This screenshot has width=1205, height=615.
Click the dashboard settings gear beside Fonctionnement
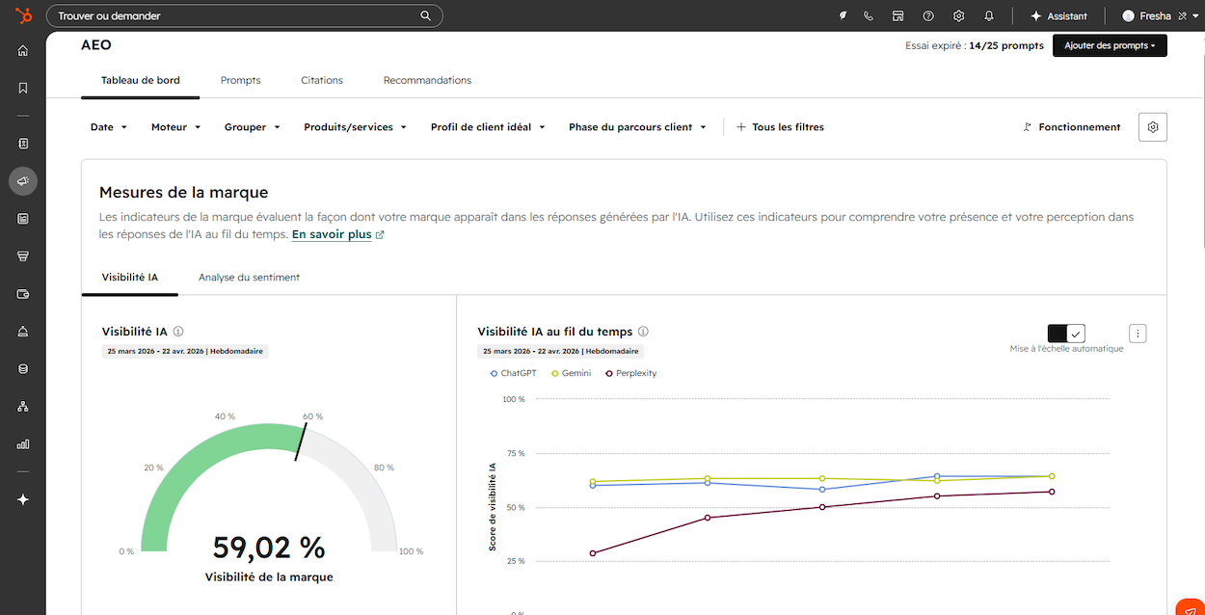1152,127
